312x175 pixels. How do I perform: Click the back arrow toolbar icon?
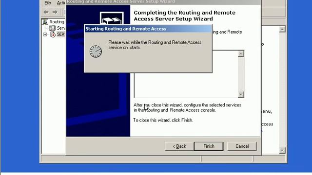point(46,12)
